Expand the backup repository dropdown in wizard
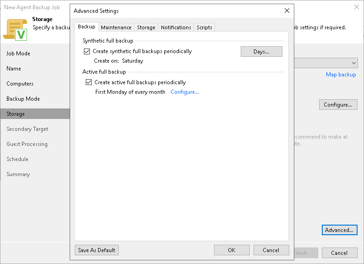The width and height of the screenshot is (364, 264). click(353, 63)
